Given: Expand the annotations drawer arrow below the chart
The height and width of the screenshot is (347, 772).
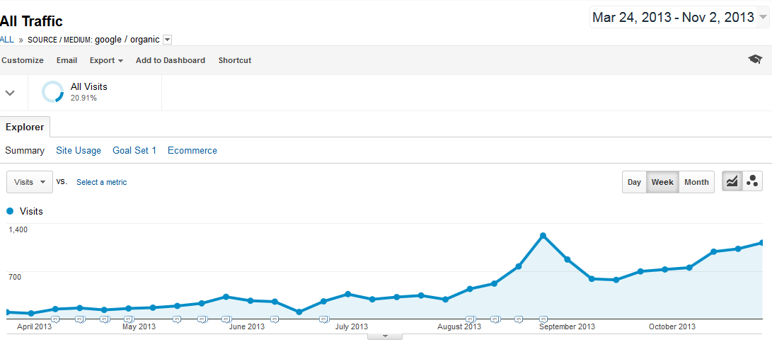Looking at the screenshot, I should (385, 336).
